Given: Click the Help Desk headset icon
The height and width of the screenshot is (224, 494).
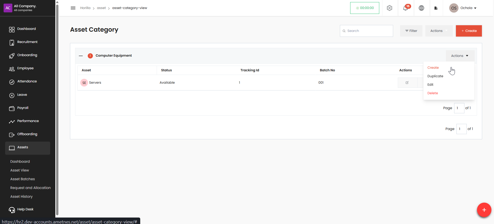Looking at the screenshot, I should pyautogui.click(x=12, y=210).
